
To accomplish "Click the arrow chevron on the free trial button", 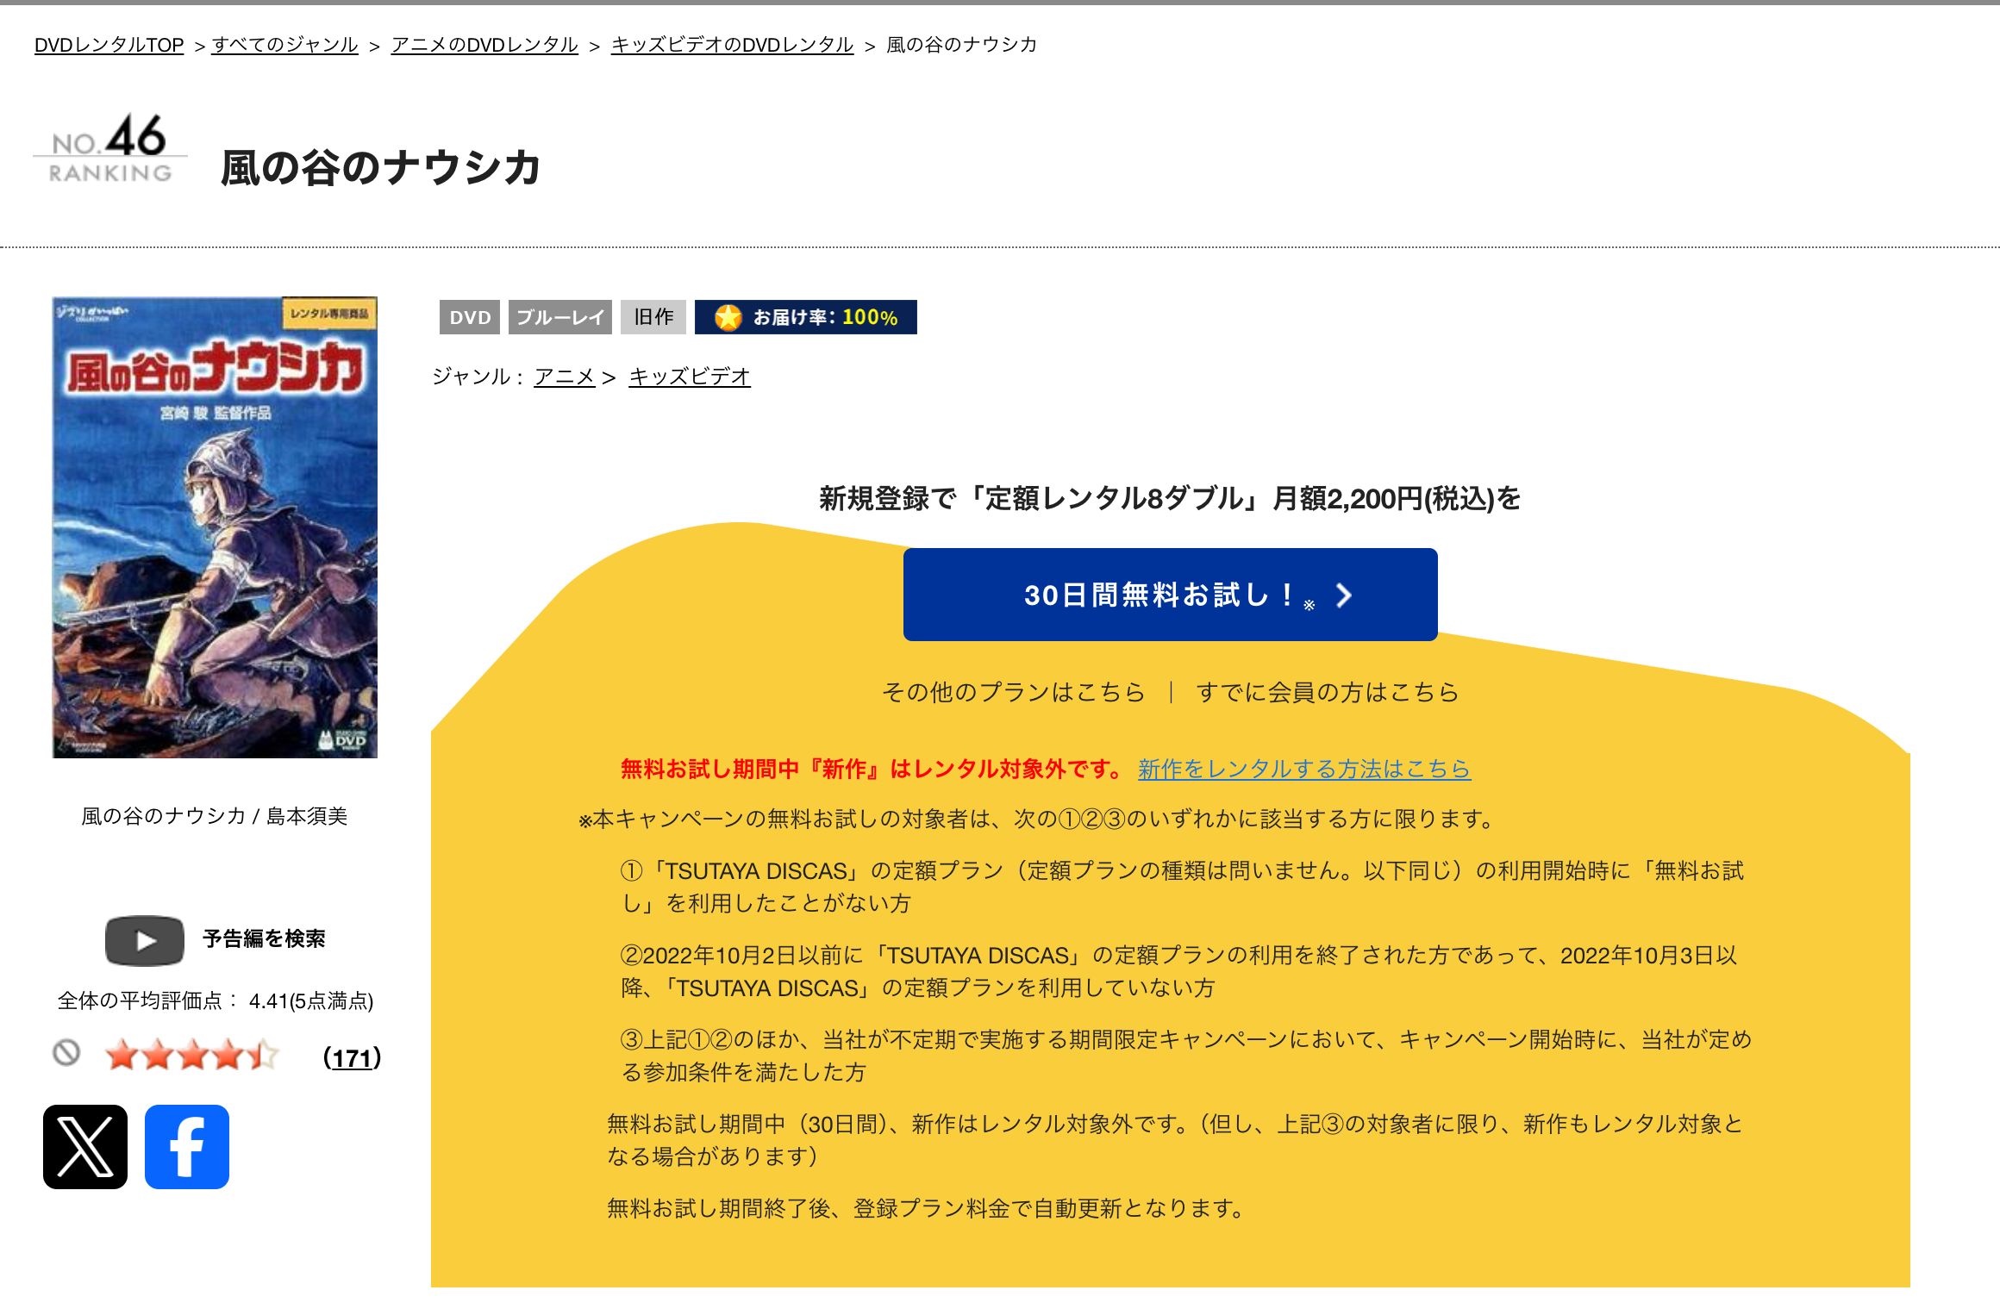I will tap(1344, 595).
